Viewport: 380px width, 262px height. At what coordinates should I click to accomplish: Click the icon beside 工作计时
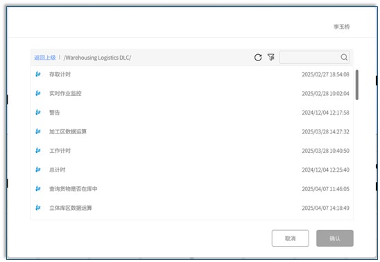pyautogui.click(x=38, y=151)
